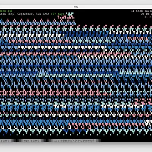Viewport: 152px width, 152px height.
Task: Click the pink glyph cluster below '(27 days)'
Action: coord(66,17)
